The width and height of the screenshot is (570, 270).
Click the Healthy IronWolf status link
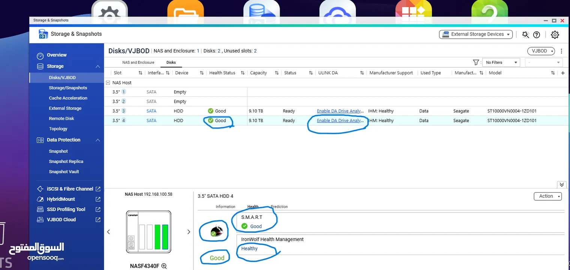pos(249,249)
